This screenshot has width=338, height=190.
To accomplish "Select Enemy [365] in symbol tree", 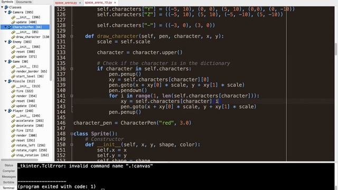I will tap(22, 42).
